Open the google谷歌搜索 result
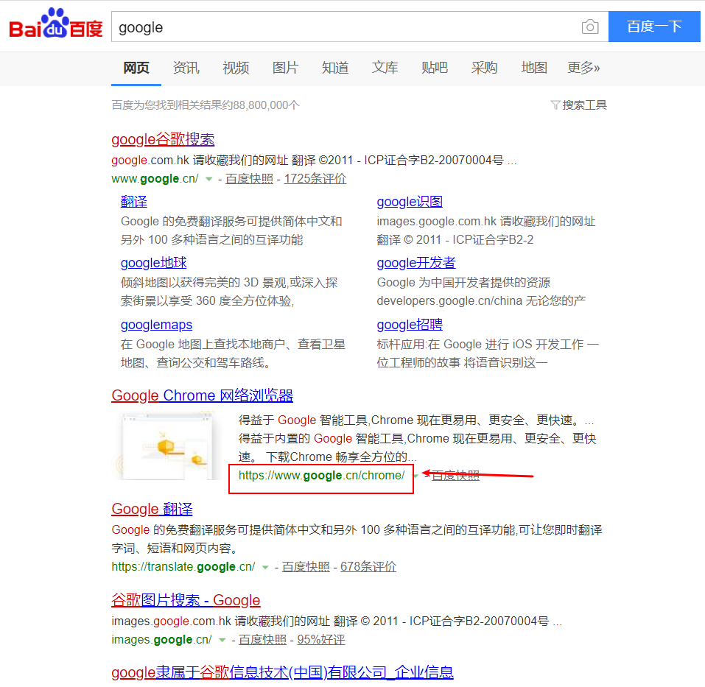The width and height of the screenshot is (705, 687). point(163,139)
